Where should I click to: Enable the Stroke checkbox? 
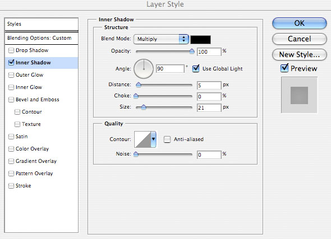(x=11, y=186)
